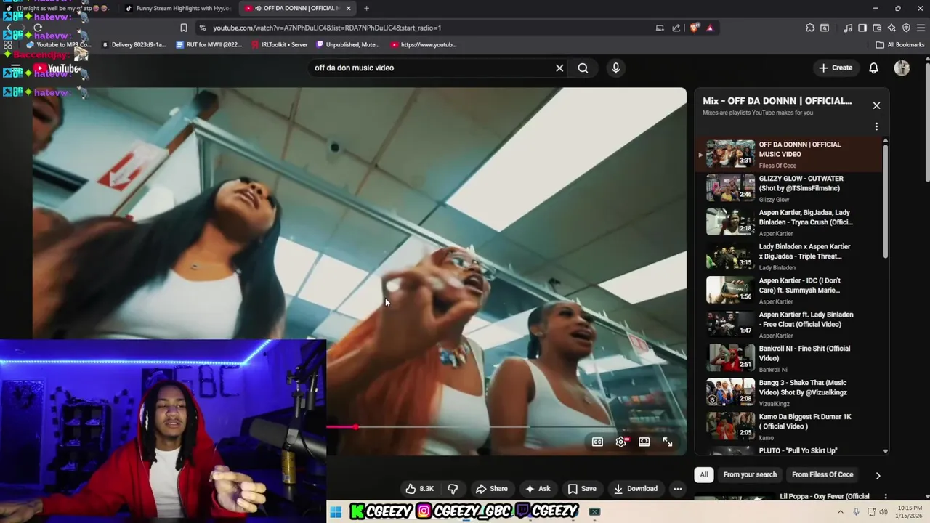The width and height of the screenshot is (930, 523).
Task: Open Free Clout official video
Action: [x=788, y=324]
